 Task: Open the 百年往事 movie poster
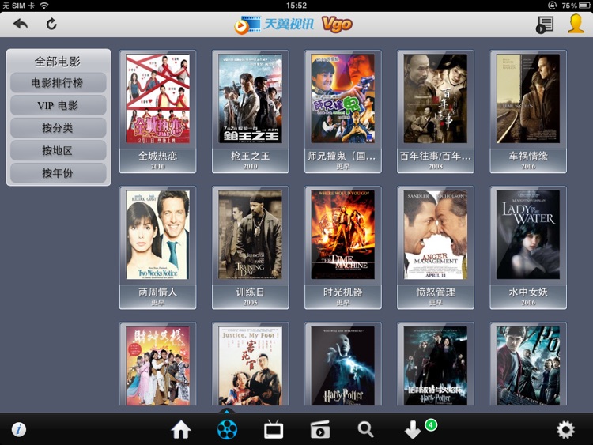click(436, 98)
